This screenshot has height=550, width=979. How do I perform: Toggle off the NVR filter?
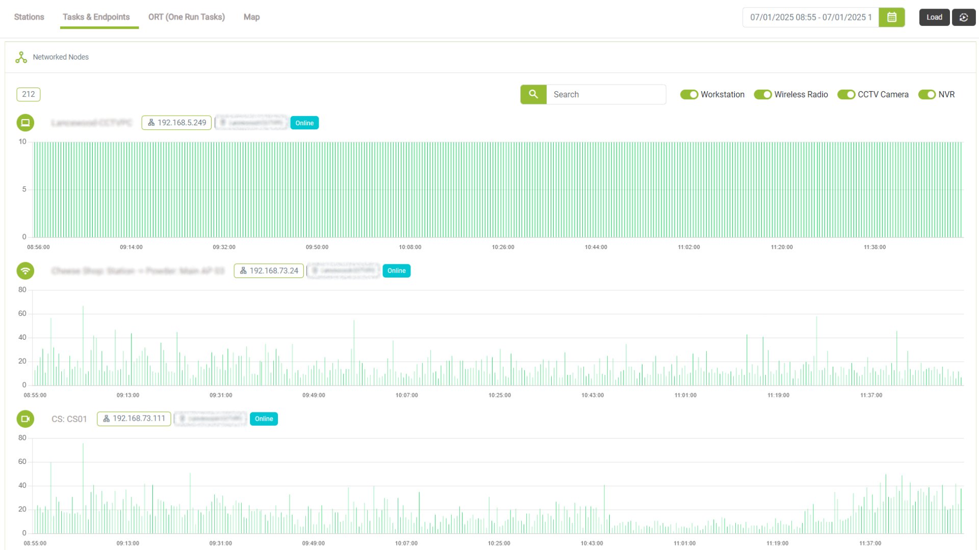pyautogui.click(x=924, y=94)
